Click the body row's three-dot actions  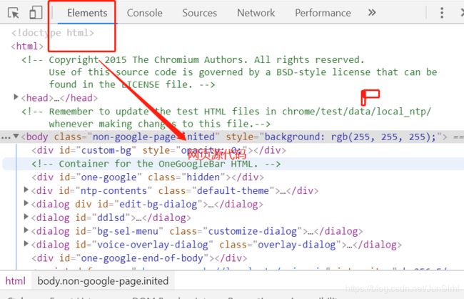coord(5,138)
